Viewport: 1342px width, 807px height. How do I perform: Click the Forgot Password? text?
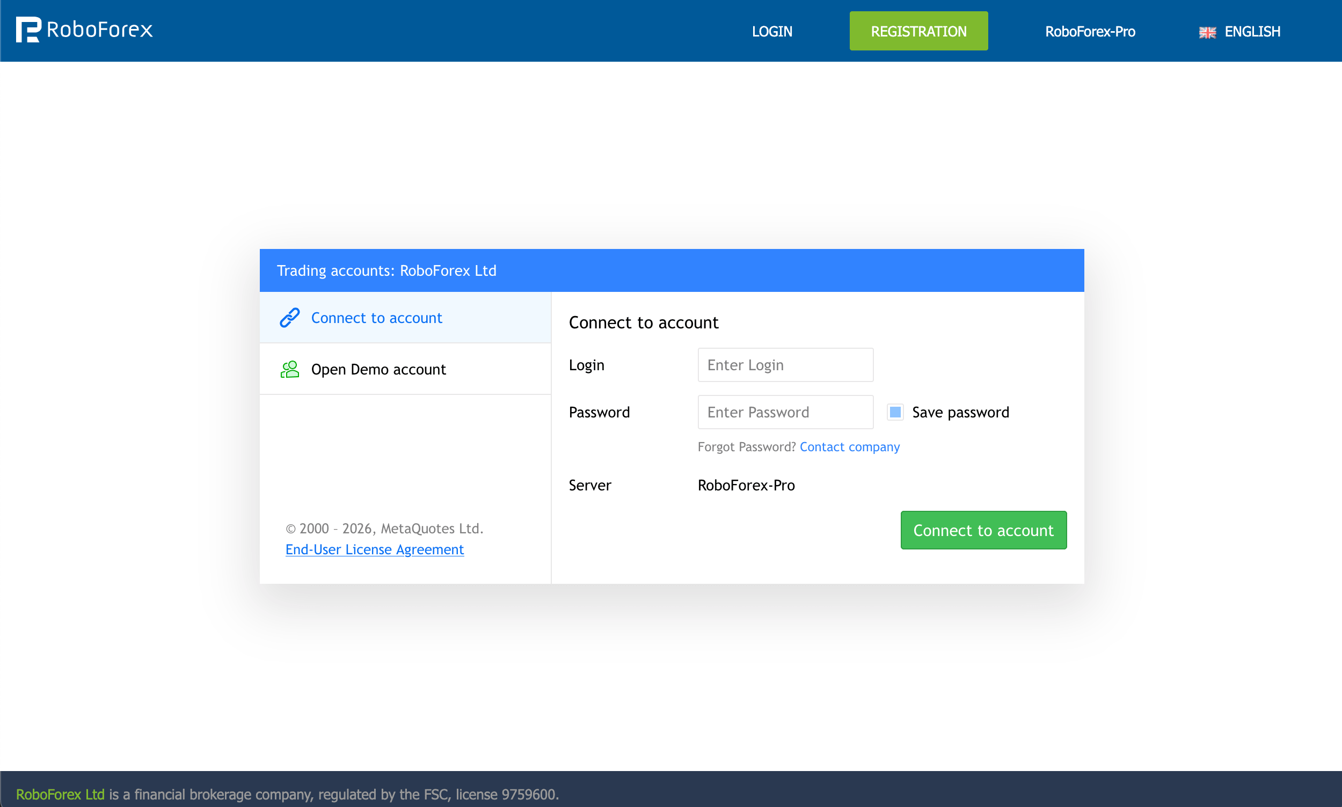coord(746,447)
